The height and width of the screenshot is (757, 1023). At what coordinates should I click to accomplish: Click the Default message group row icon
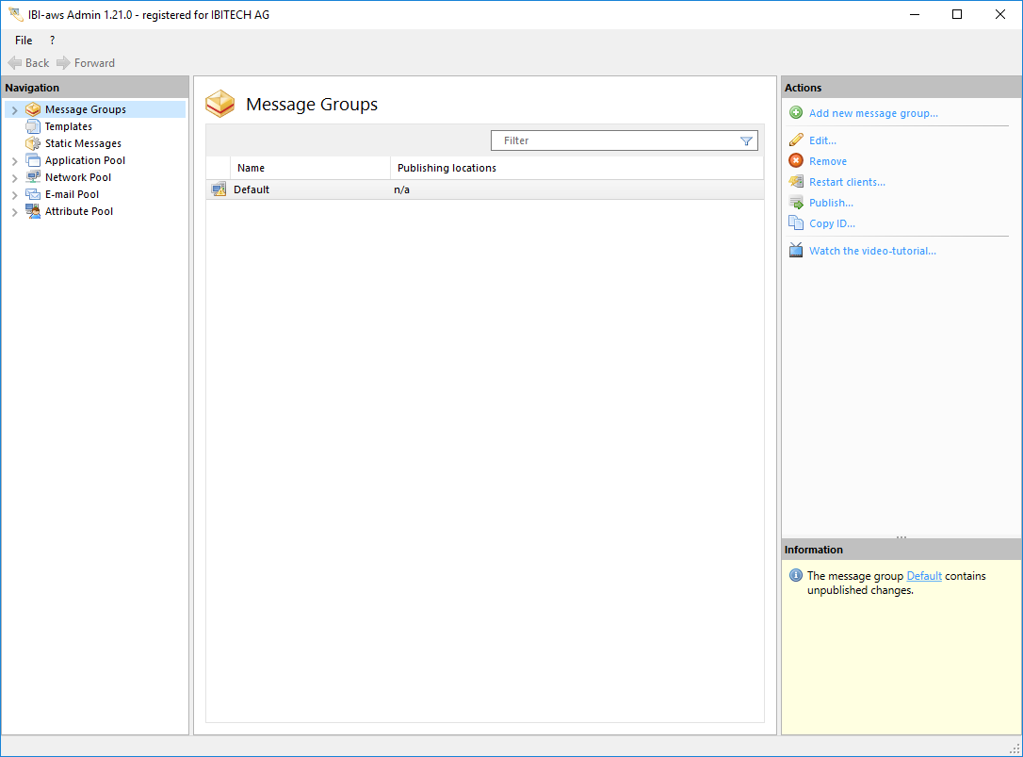point(219,189)
